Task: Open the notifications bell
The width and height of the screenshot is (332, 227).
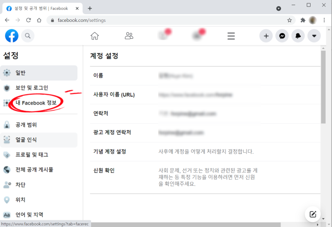Action: pyautogui.click(x=298, y=36)
